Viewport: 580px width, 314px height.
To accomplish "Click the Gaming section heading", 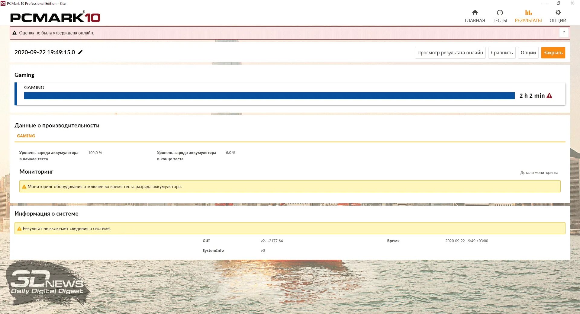I will coord(24,75).
